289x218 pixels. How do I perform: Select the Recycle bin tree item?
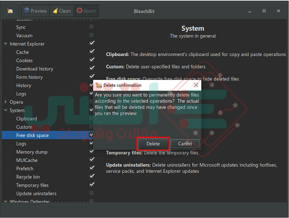point(28,177)
